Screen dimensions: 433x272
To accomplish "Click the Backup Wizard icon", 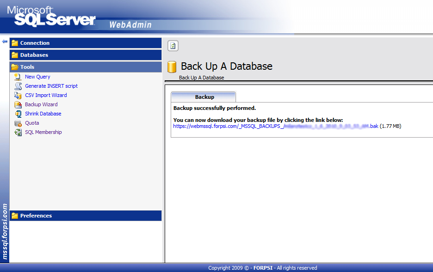I will tap(18, 104).
